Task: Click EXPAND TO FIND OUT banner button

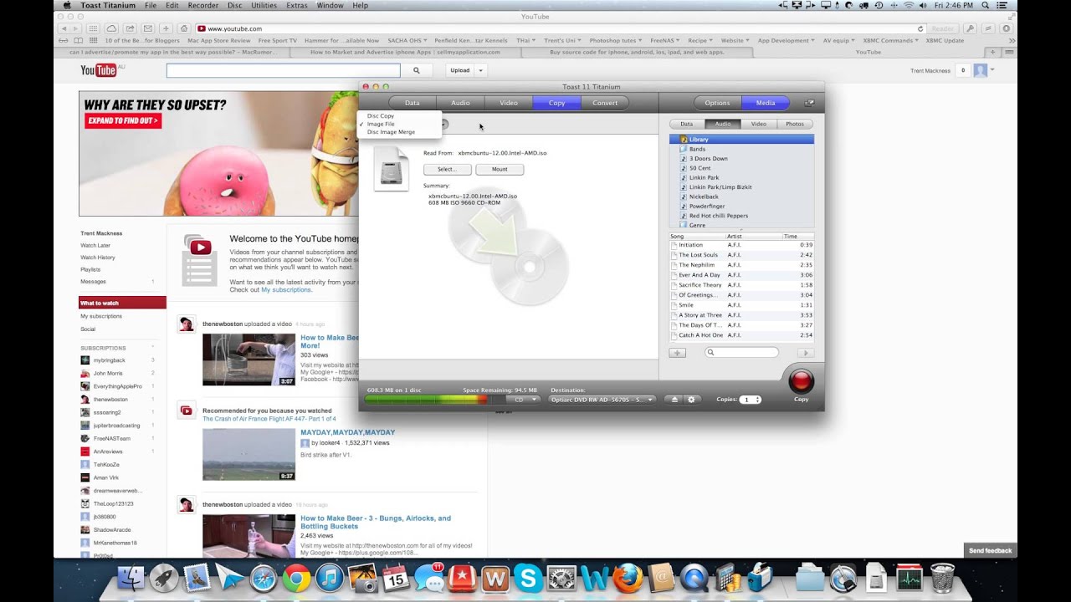Action: (x=122, y=120)
